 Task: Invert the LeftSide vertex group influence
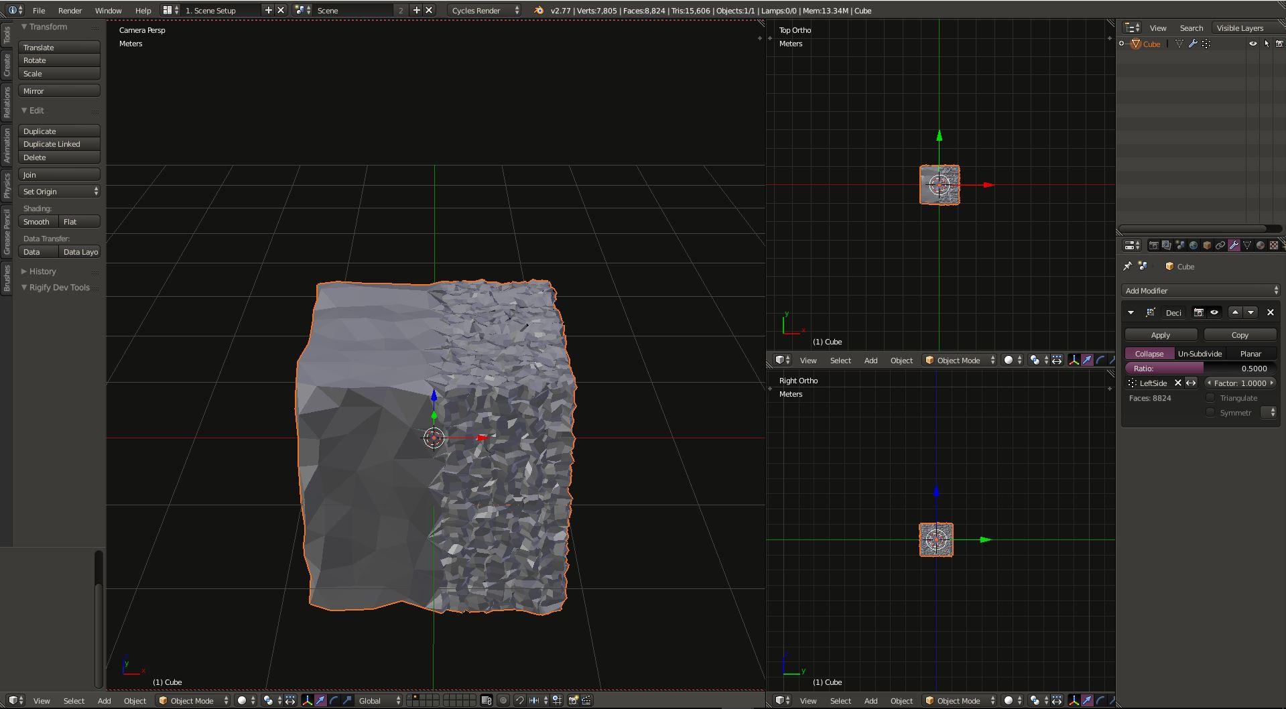pyautogui.click(x=1191, y=383)
